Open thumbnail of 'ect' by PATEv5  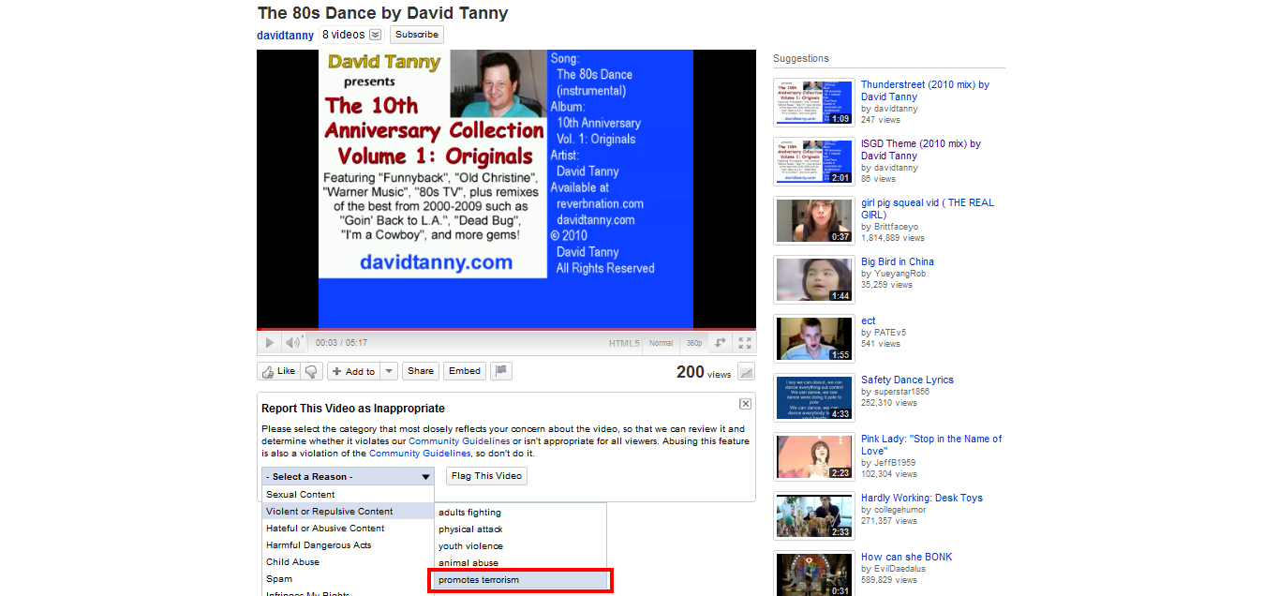[x=814, y=338]
